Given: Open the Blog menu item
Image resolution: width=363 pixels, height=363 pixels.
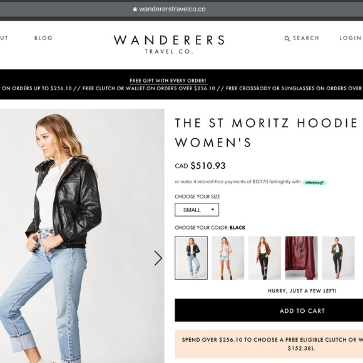Looking at the screenshot, I should pos(44,38).
